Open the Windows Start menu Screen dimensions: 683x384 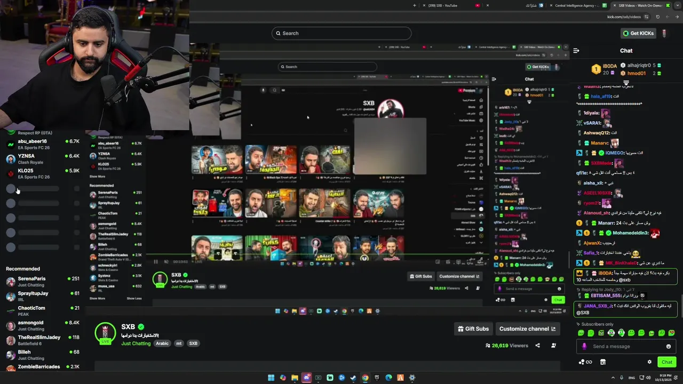click(x=271, y=378)
